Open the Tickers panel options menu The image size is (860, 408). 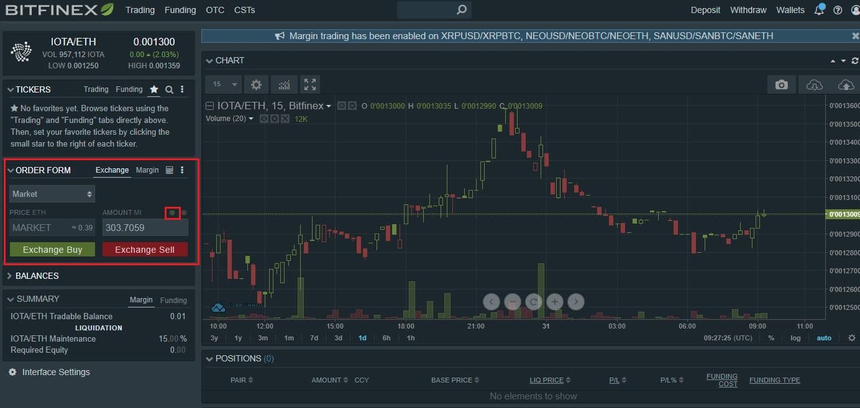click(x=182, y=89)
